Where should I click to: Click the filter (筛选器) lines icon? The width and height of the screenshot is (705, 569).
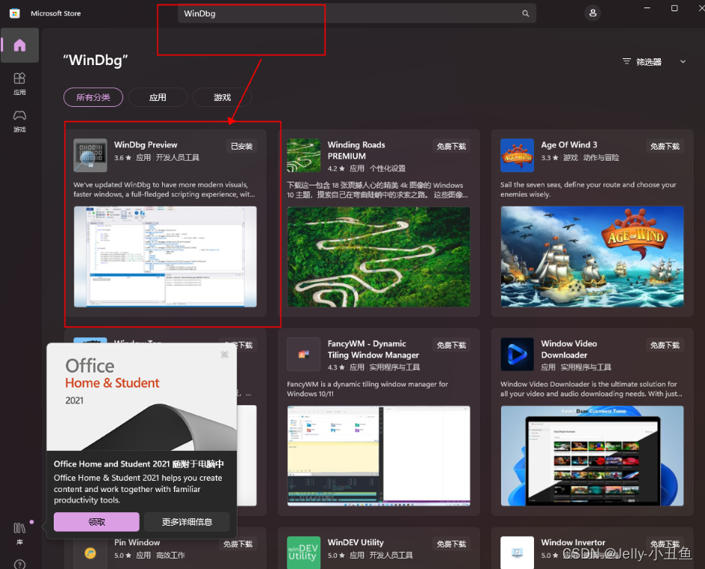[627, 61]
